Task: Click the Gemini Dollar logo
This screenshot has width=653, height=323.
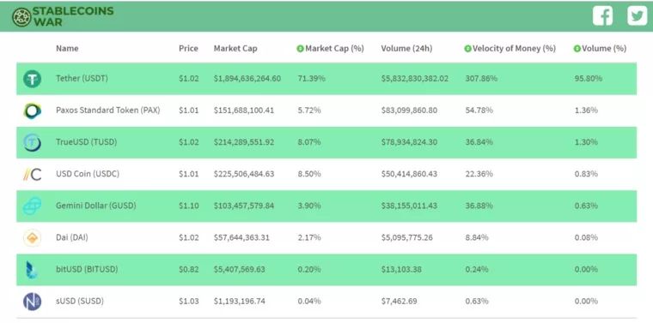Action: tap(32, 206)
